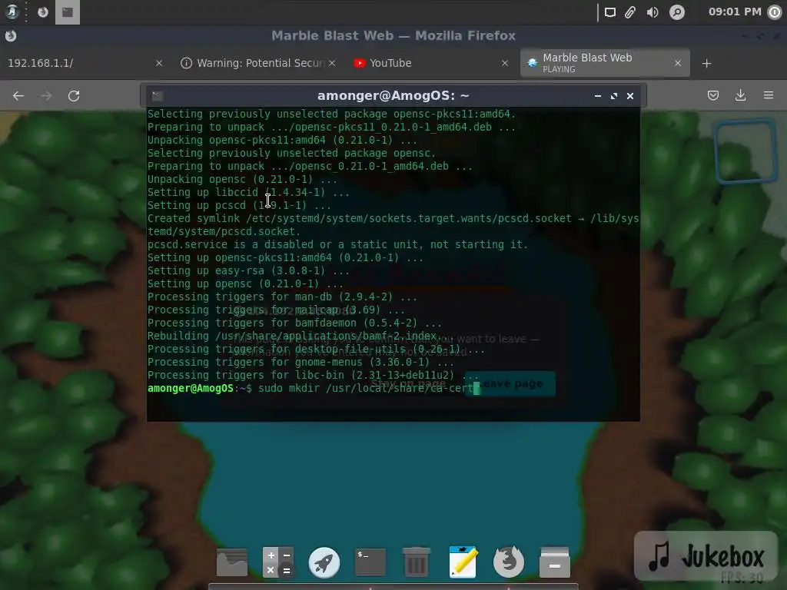Click the blue square gem indicator in game
This screenshot has width=787, height=590.
(745, 151)
